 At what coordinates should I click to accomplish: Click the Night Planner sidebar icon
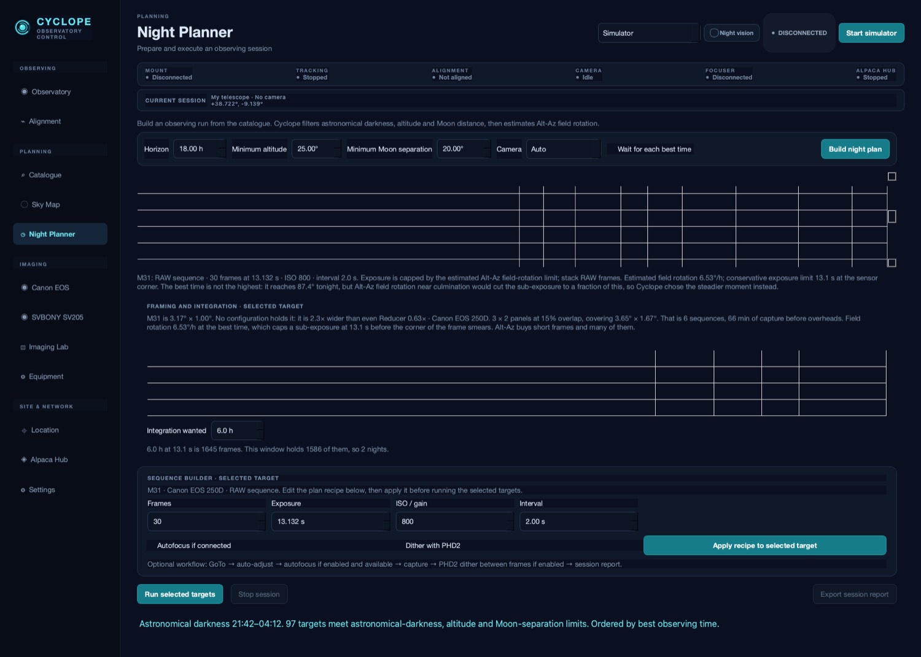click(x=23, y=234)
